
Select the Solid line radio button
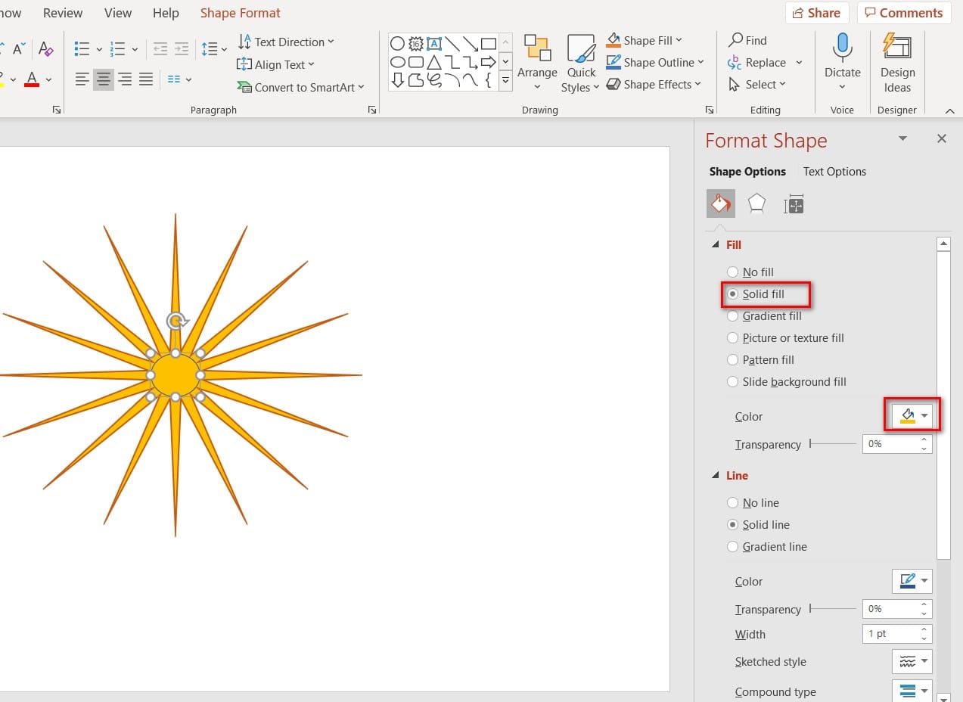(732, 524)
